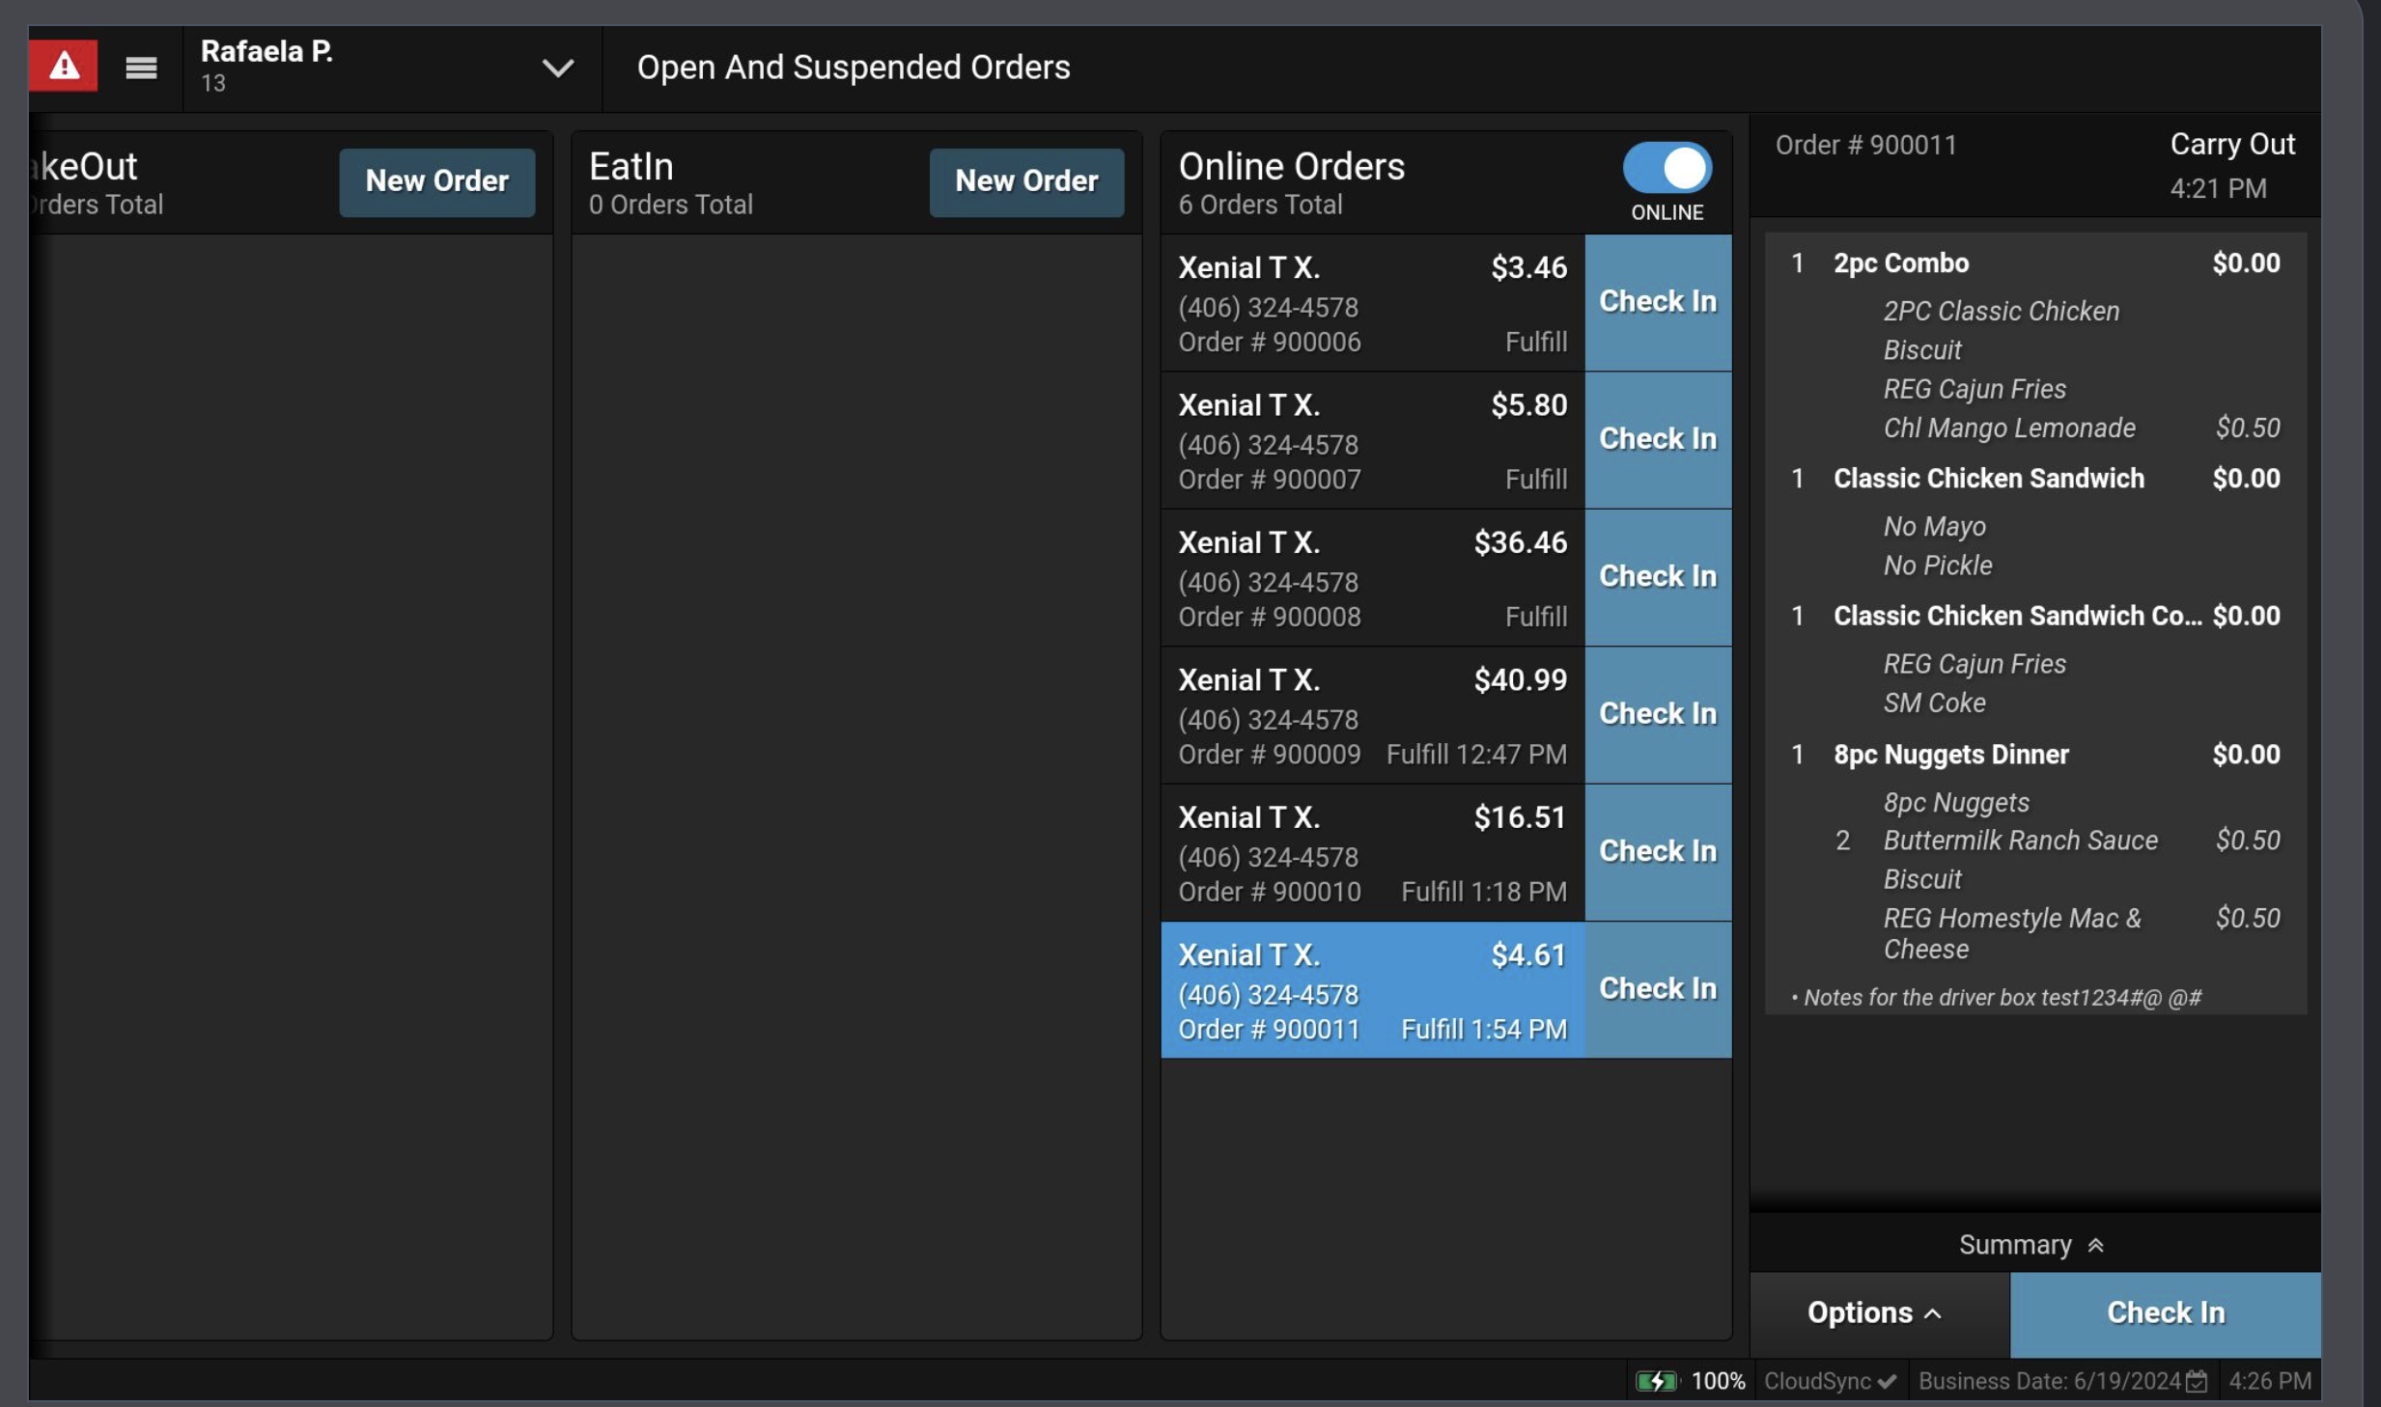
Task: Expand the Rafaela P. user dropdown
Action: 557,68
